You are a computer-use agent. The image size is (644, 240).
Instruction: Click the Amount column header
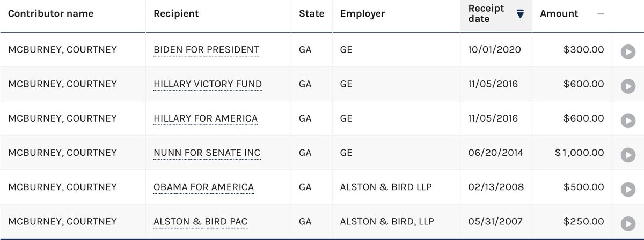coord(559,14)
